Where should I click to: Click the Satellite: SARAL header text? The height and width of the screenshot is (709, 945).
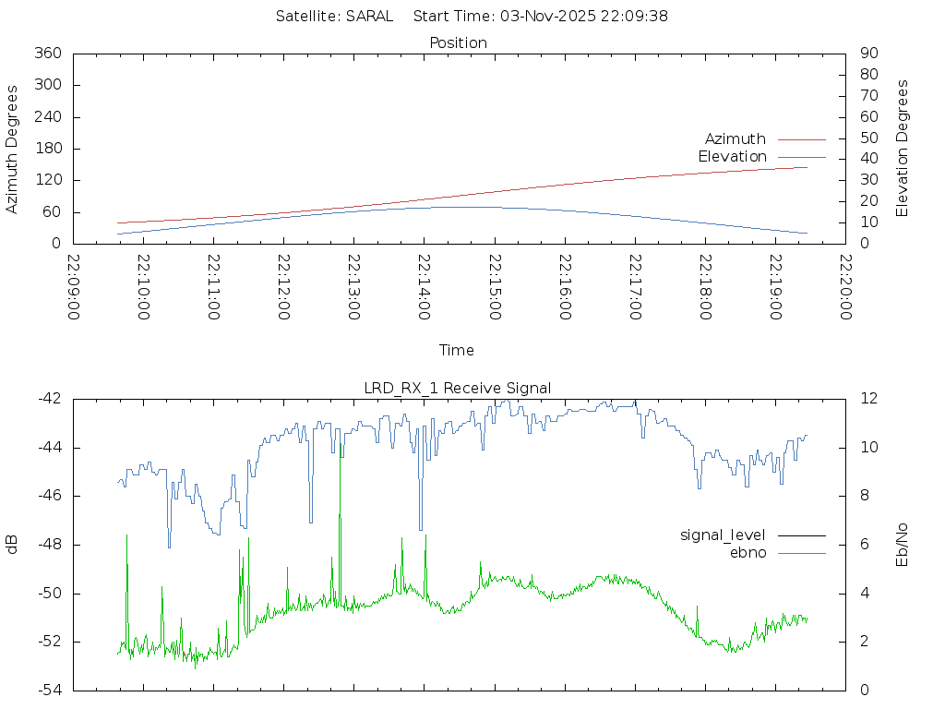334,17
